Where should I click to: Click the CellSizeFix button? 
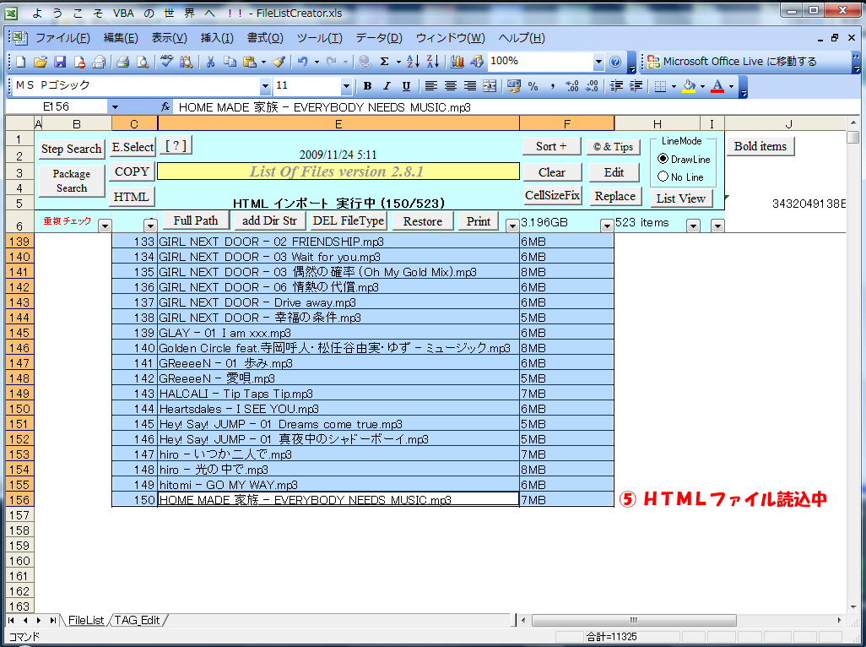[x=552, y=195]
